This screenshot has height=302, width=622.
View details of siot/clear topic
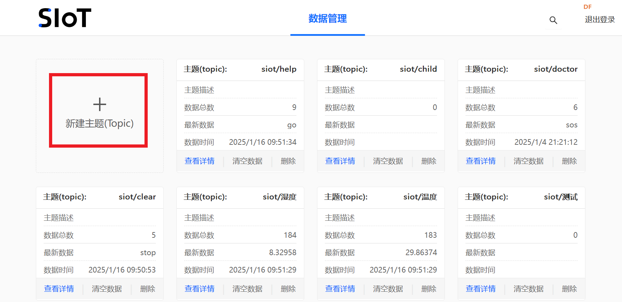59,289
